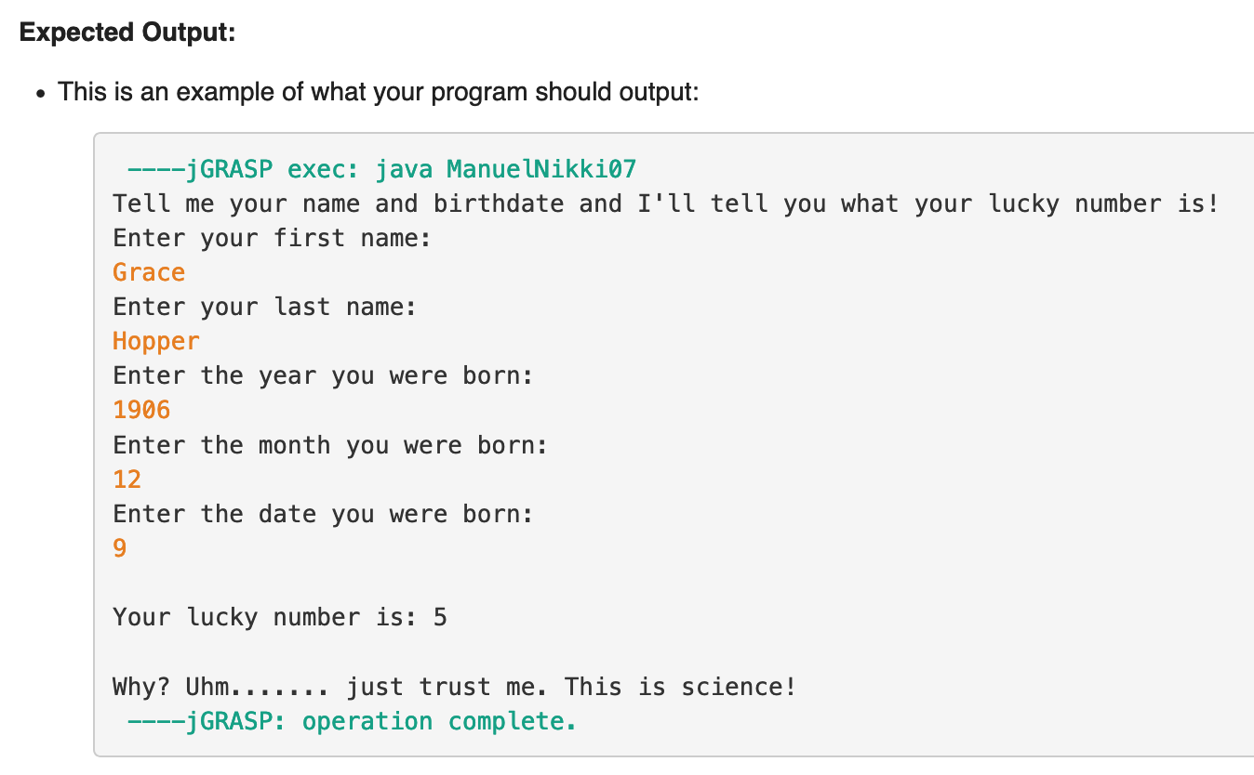This screenshot has width=1254, height=775.
Task: Click "Enter your first name:" prompt
Action: coord(272,238)
